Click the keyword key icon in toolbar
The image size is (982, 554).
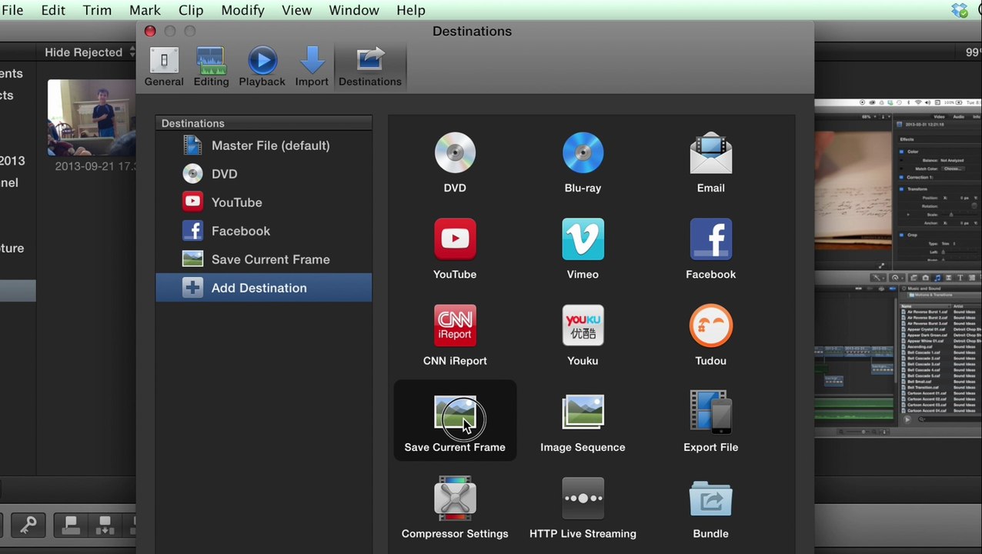[x=28, y=526]
